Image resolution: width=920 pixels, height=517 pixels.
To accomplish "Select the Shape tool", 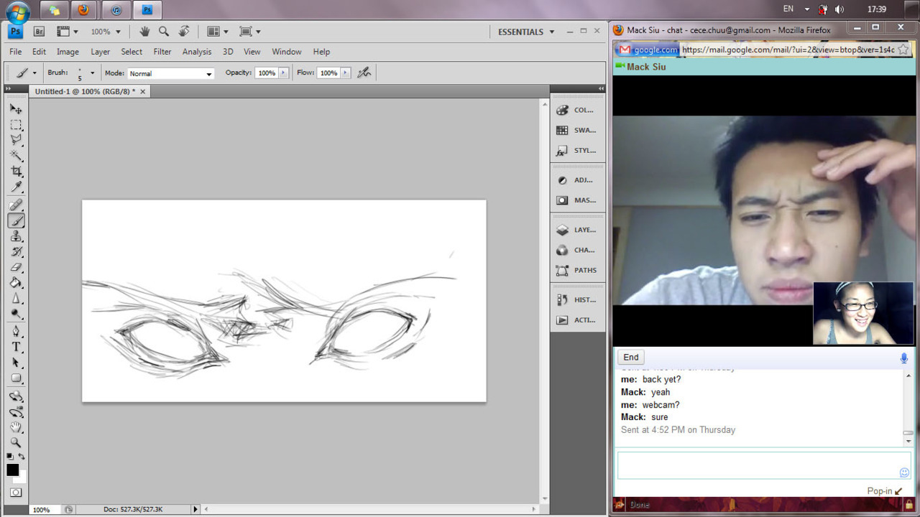I will click(x=16, y=378).
